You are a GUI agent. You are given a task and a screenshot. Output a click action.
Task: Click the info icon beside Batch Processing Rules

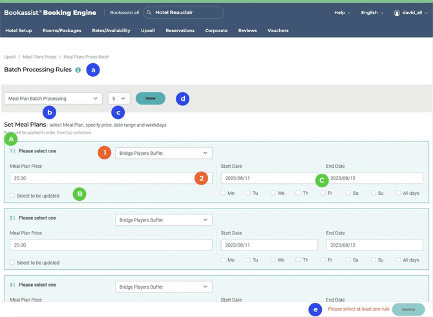tap(78, 70)
